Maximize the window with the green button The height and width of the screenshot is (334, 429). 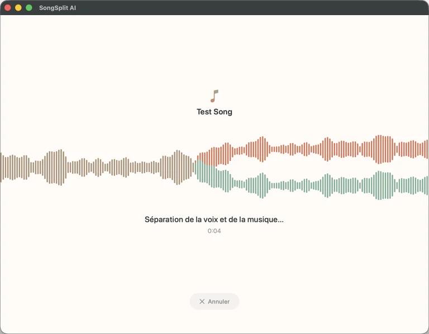pos(29,8)
